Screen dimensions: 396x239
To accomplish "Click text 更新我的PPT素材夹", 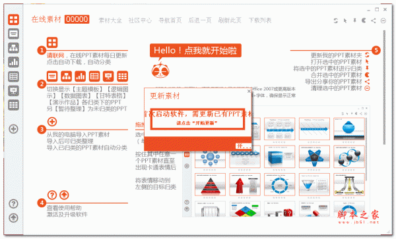I will click(336, 55).
